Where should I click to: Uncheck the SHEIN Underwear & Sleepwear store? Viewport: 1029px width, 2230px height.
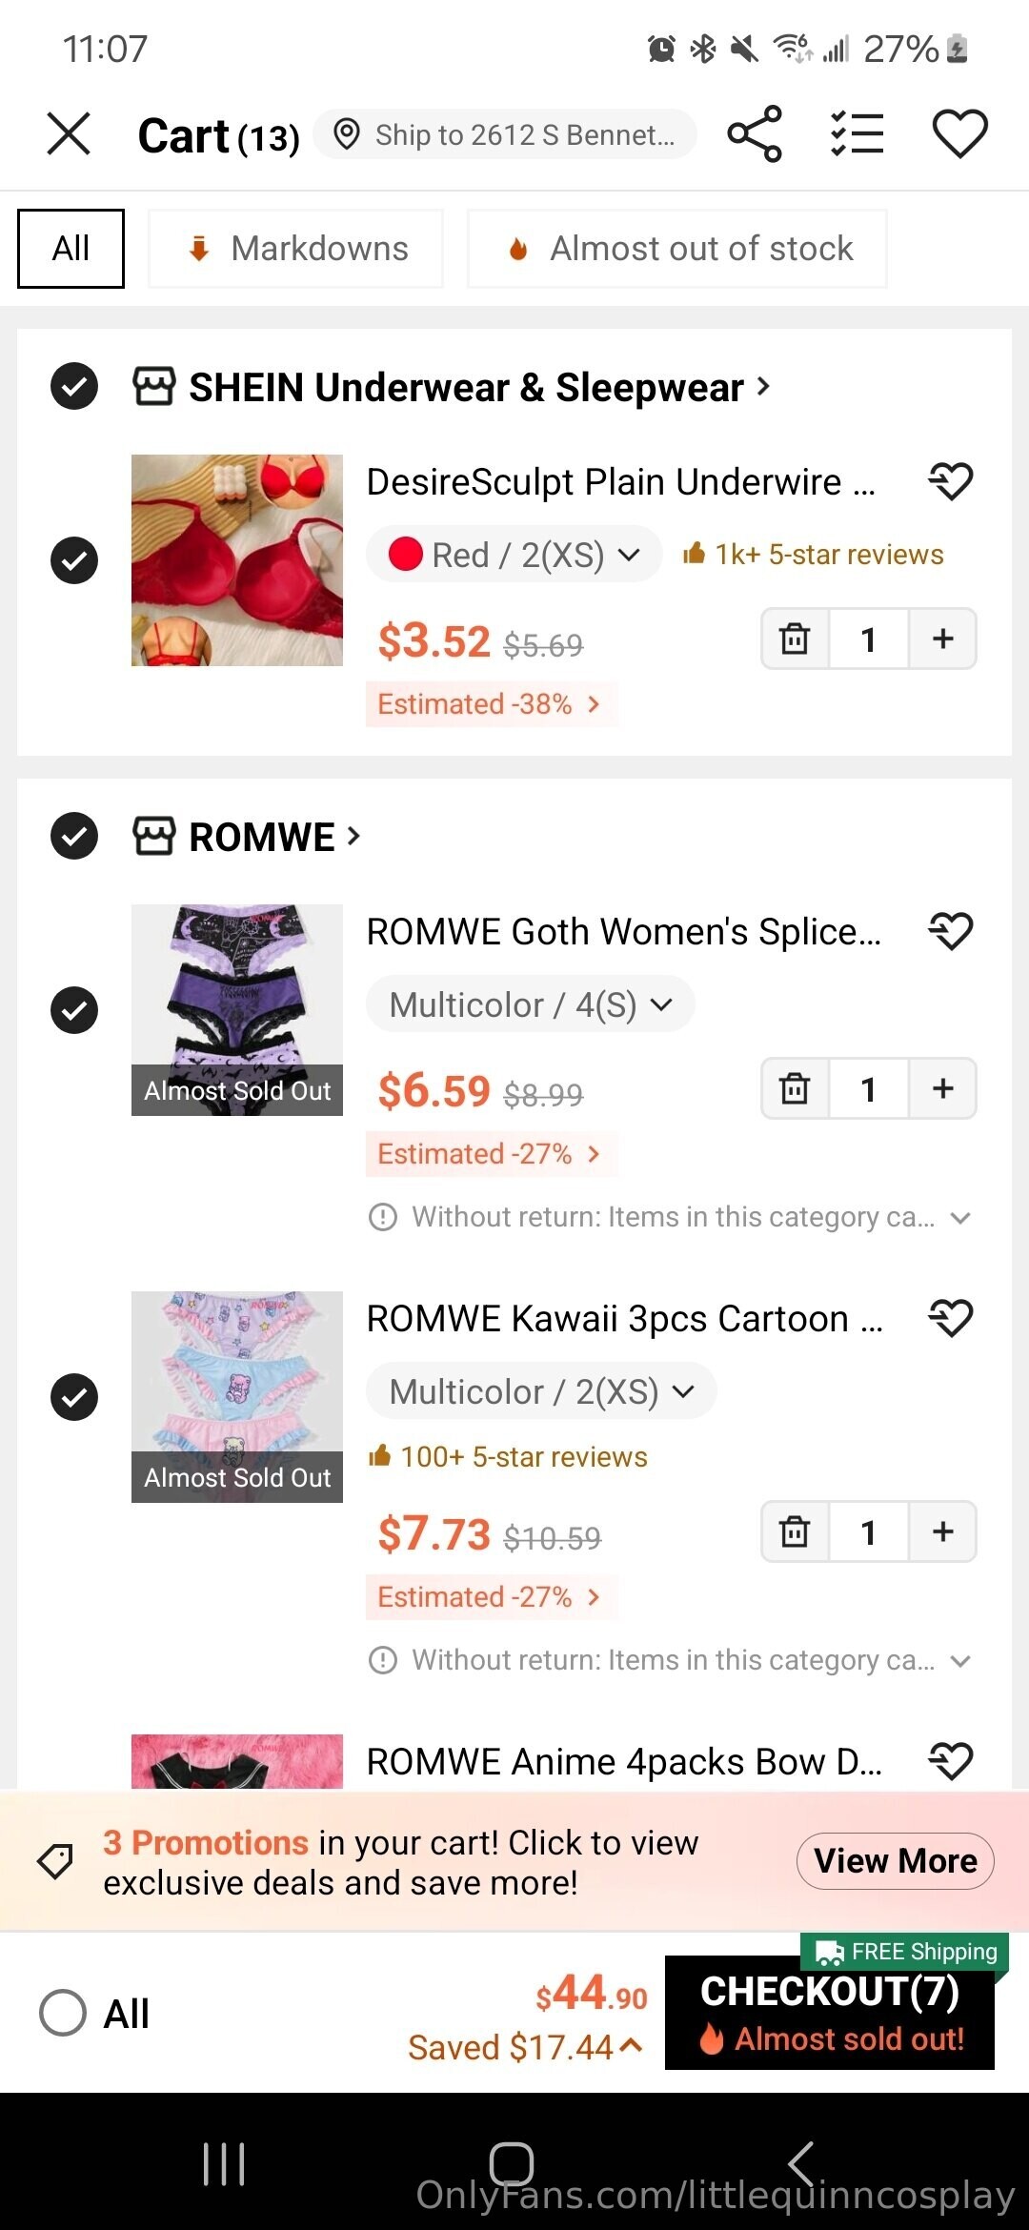tap(74, 386)
